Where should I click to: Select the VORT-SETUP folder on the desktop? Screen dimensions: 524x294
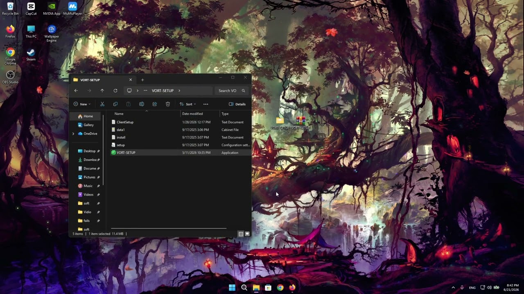[280, 123]
